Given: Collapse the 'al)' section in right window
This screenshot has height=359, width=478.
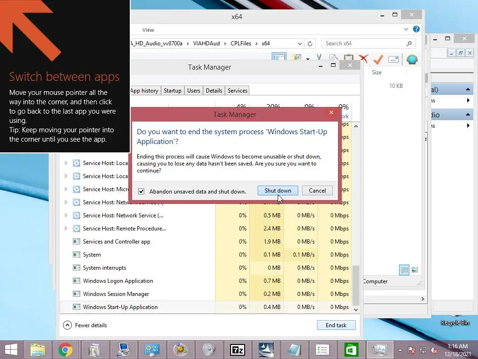Looking at the screenshot, I should click(468, 89).
